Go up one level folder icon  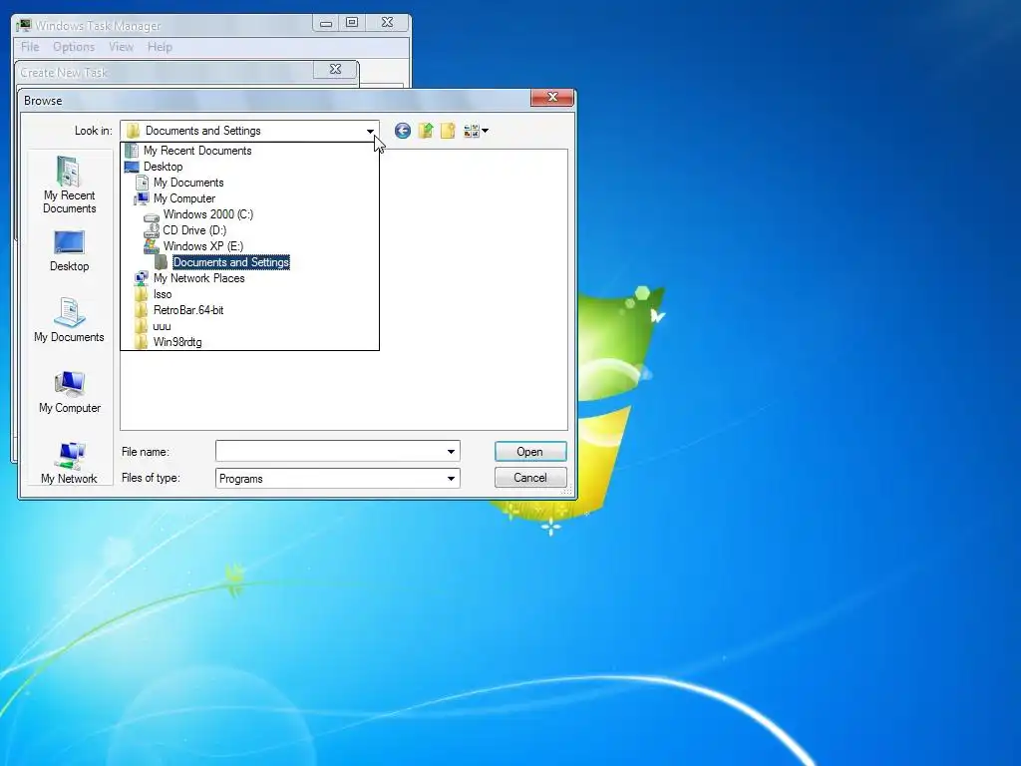click(425, 131)
